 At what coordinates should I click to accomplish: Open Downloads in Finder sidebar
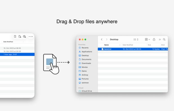coord(85,63)
